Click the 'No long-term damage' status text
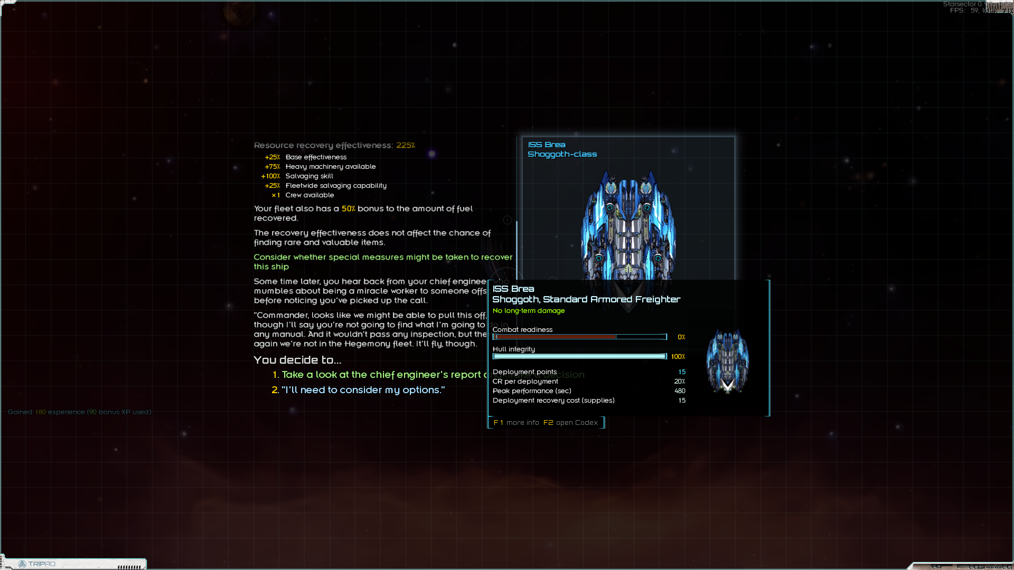Image resolution: width=1014 pixels, height=570 pixels. pos(529,311)
